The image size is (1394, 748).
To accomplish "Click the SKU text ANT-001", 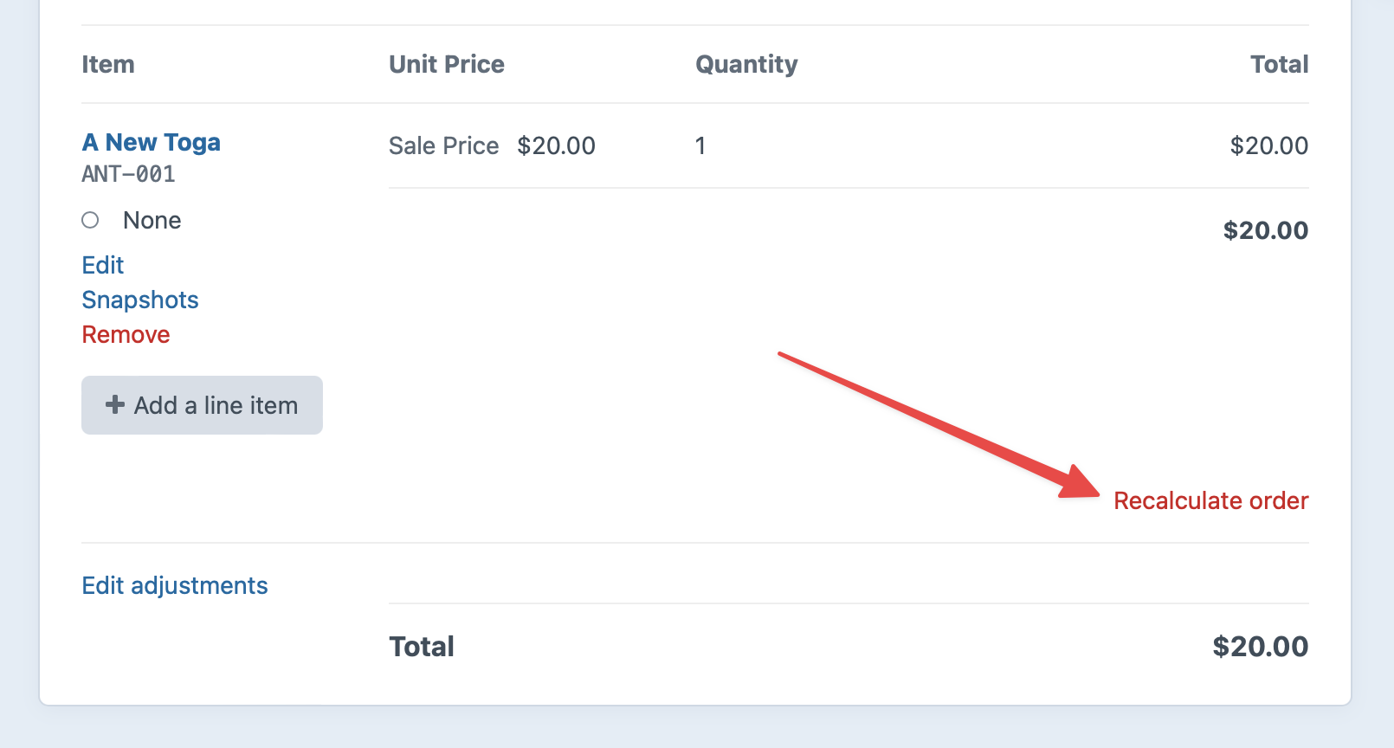I will 128,174.
